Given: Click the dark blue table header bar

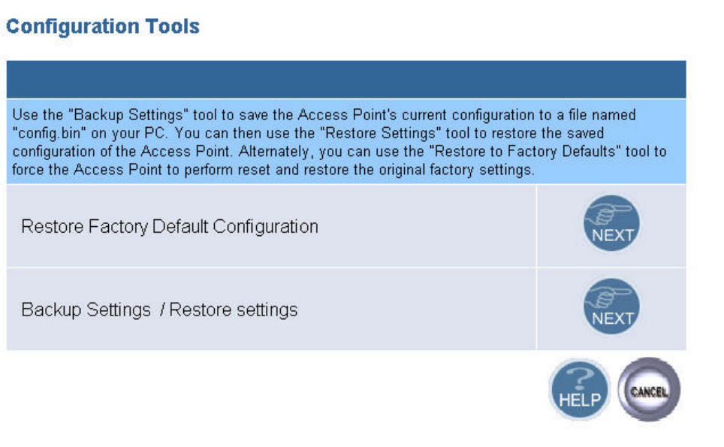Looking at the screenshot, I should (x=345, y=79).
